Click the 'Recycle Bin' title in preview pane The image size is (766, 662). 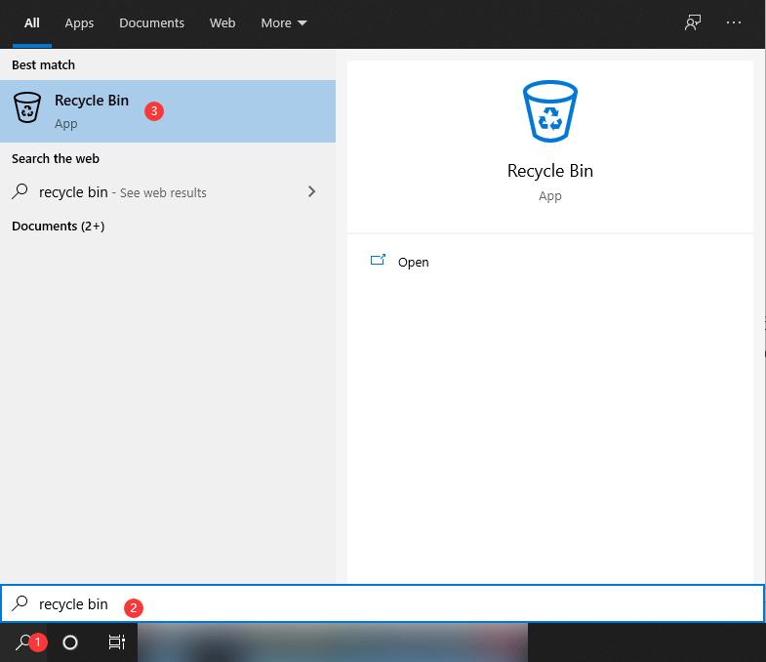pyautogui.click(x=550, y=171)
